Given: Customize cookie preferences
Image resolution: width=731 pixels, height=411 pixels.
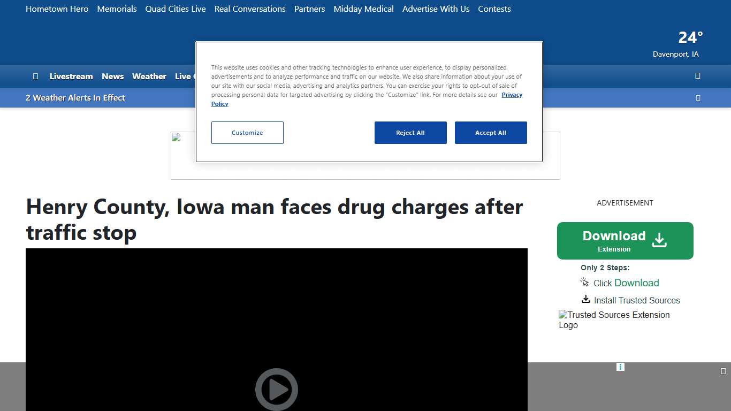Looking at the screenshot, I should pyautogui.click(x=247, y=132).
